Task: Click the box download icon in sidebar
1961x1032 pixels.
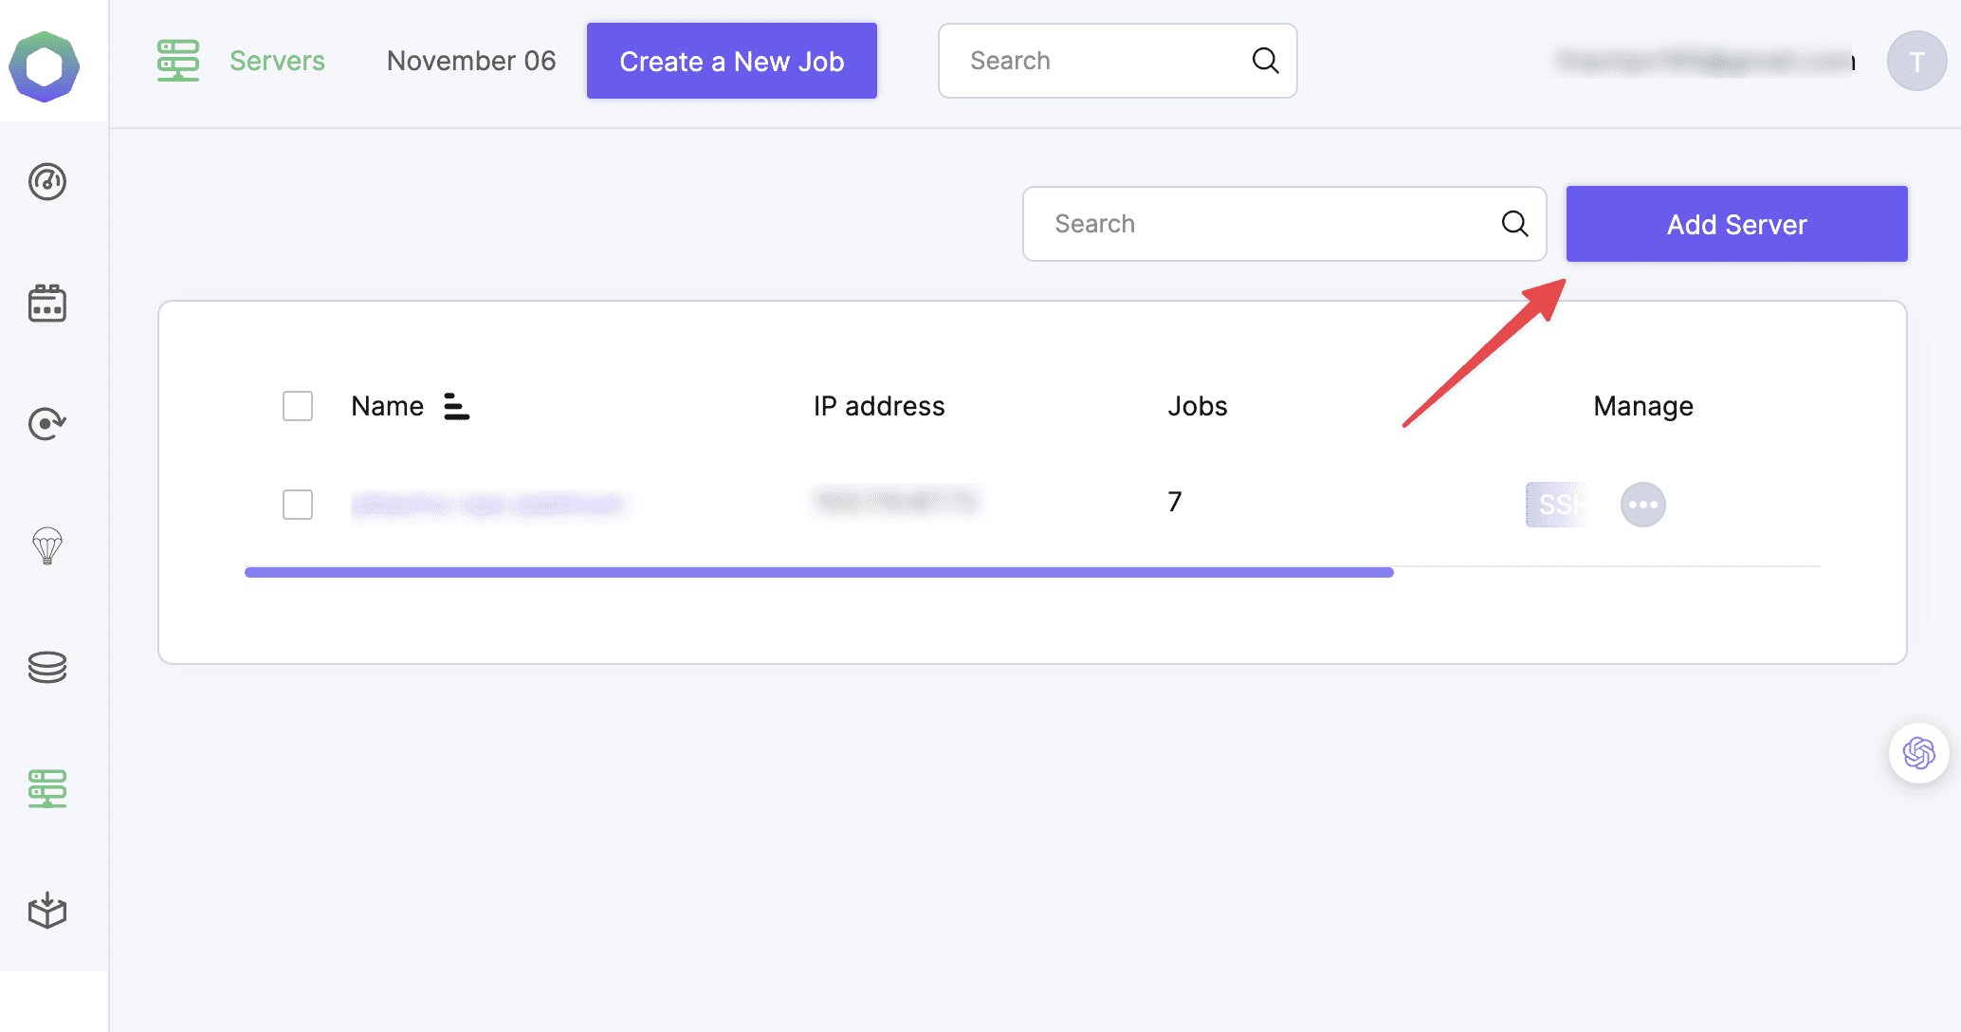Action: click(x=47, y=911)
